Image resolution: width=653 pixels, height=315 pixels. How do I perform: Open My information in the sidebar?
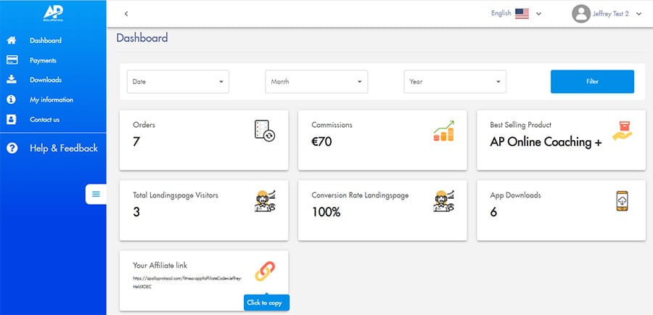pos(53,99)
